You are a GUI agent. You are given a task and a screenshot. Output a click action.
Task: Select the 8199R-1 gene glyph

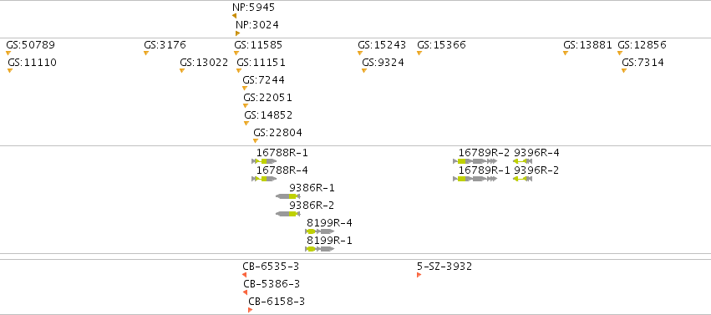pyautogui.click(x=320, y=249)
